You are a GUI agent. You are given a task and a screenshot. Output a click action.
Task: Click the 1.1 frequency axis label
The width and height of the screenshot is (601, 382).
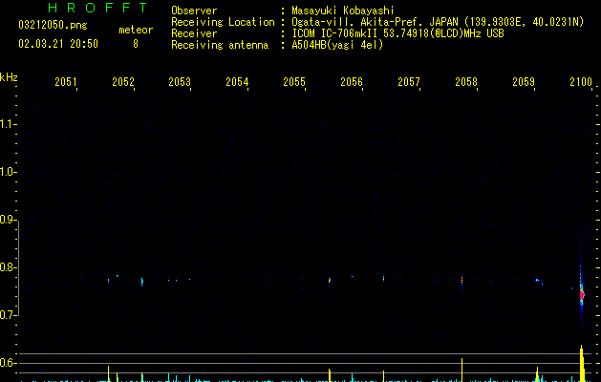click(x=8, y=124)
